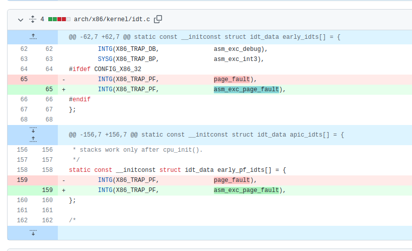Click the changed lines count 4
This screenshot has width=412, height=251.
pos(42,20)
